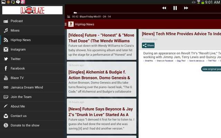Viewport: 221px width, 138px height.
Task: Open the music app notification icon
Action: point(23,2)
